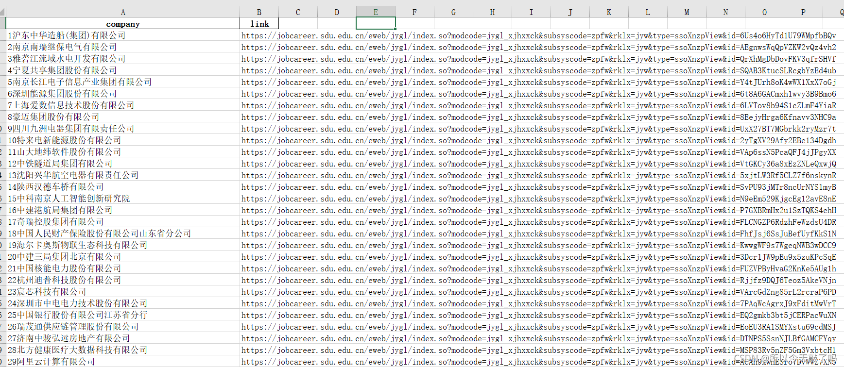Viewport: 844px width, 367px height.
Task: Select column B header
Action: pyautogui.click(x=259, y=12)
